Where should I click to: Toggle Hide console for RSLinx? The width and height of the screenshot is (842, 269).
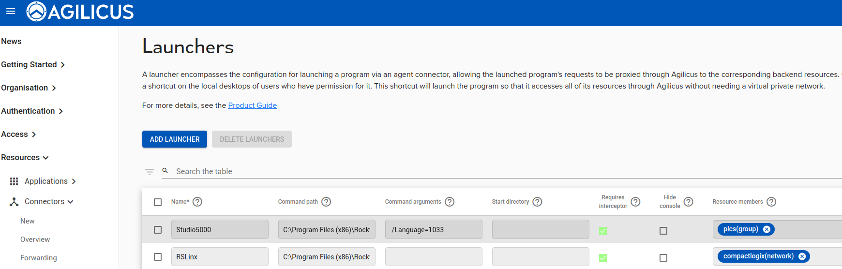tap(663, 258)
